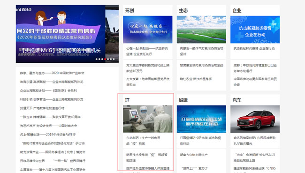Open article 科技引领 创享智造 沙龙
The width and height of the screenshot is (305, 173).
[x=52, y=99]
